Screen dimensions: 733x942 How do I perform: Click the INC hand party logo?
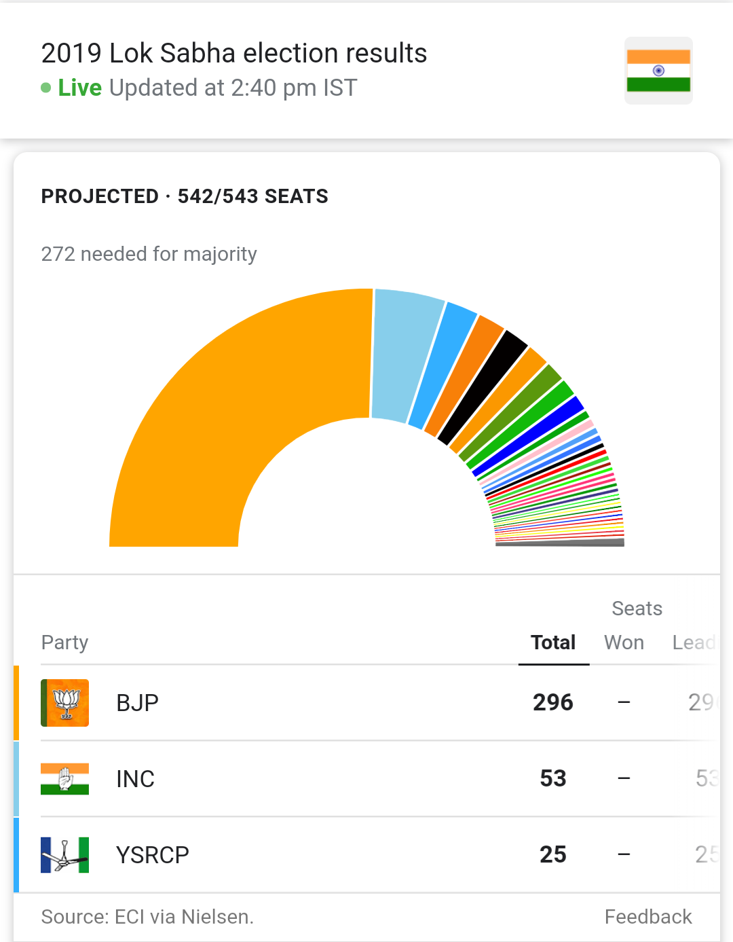point(65,779)
